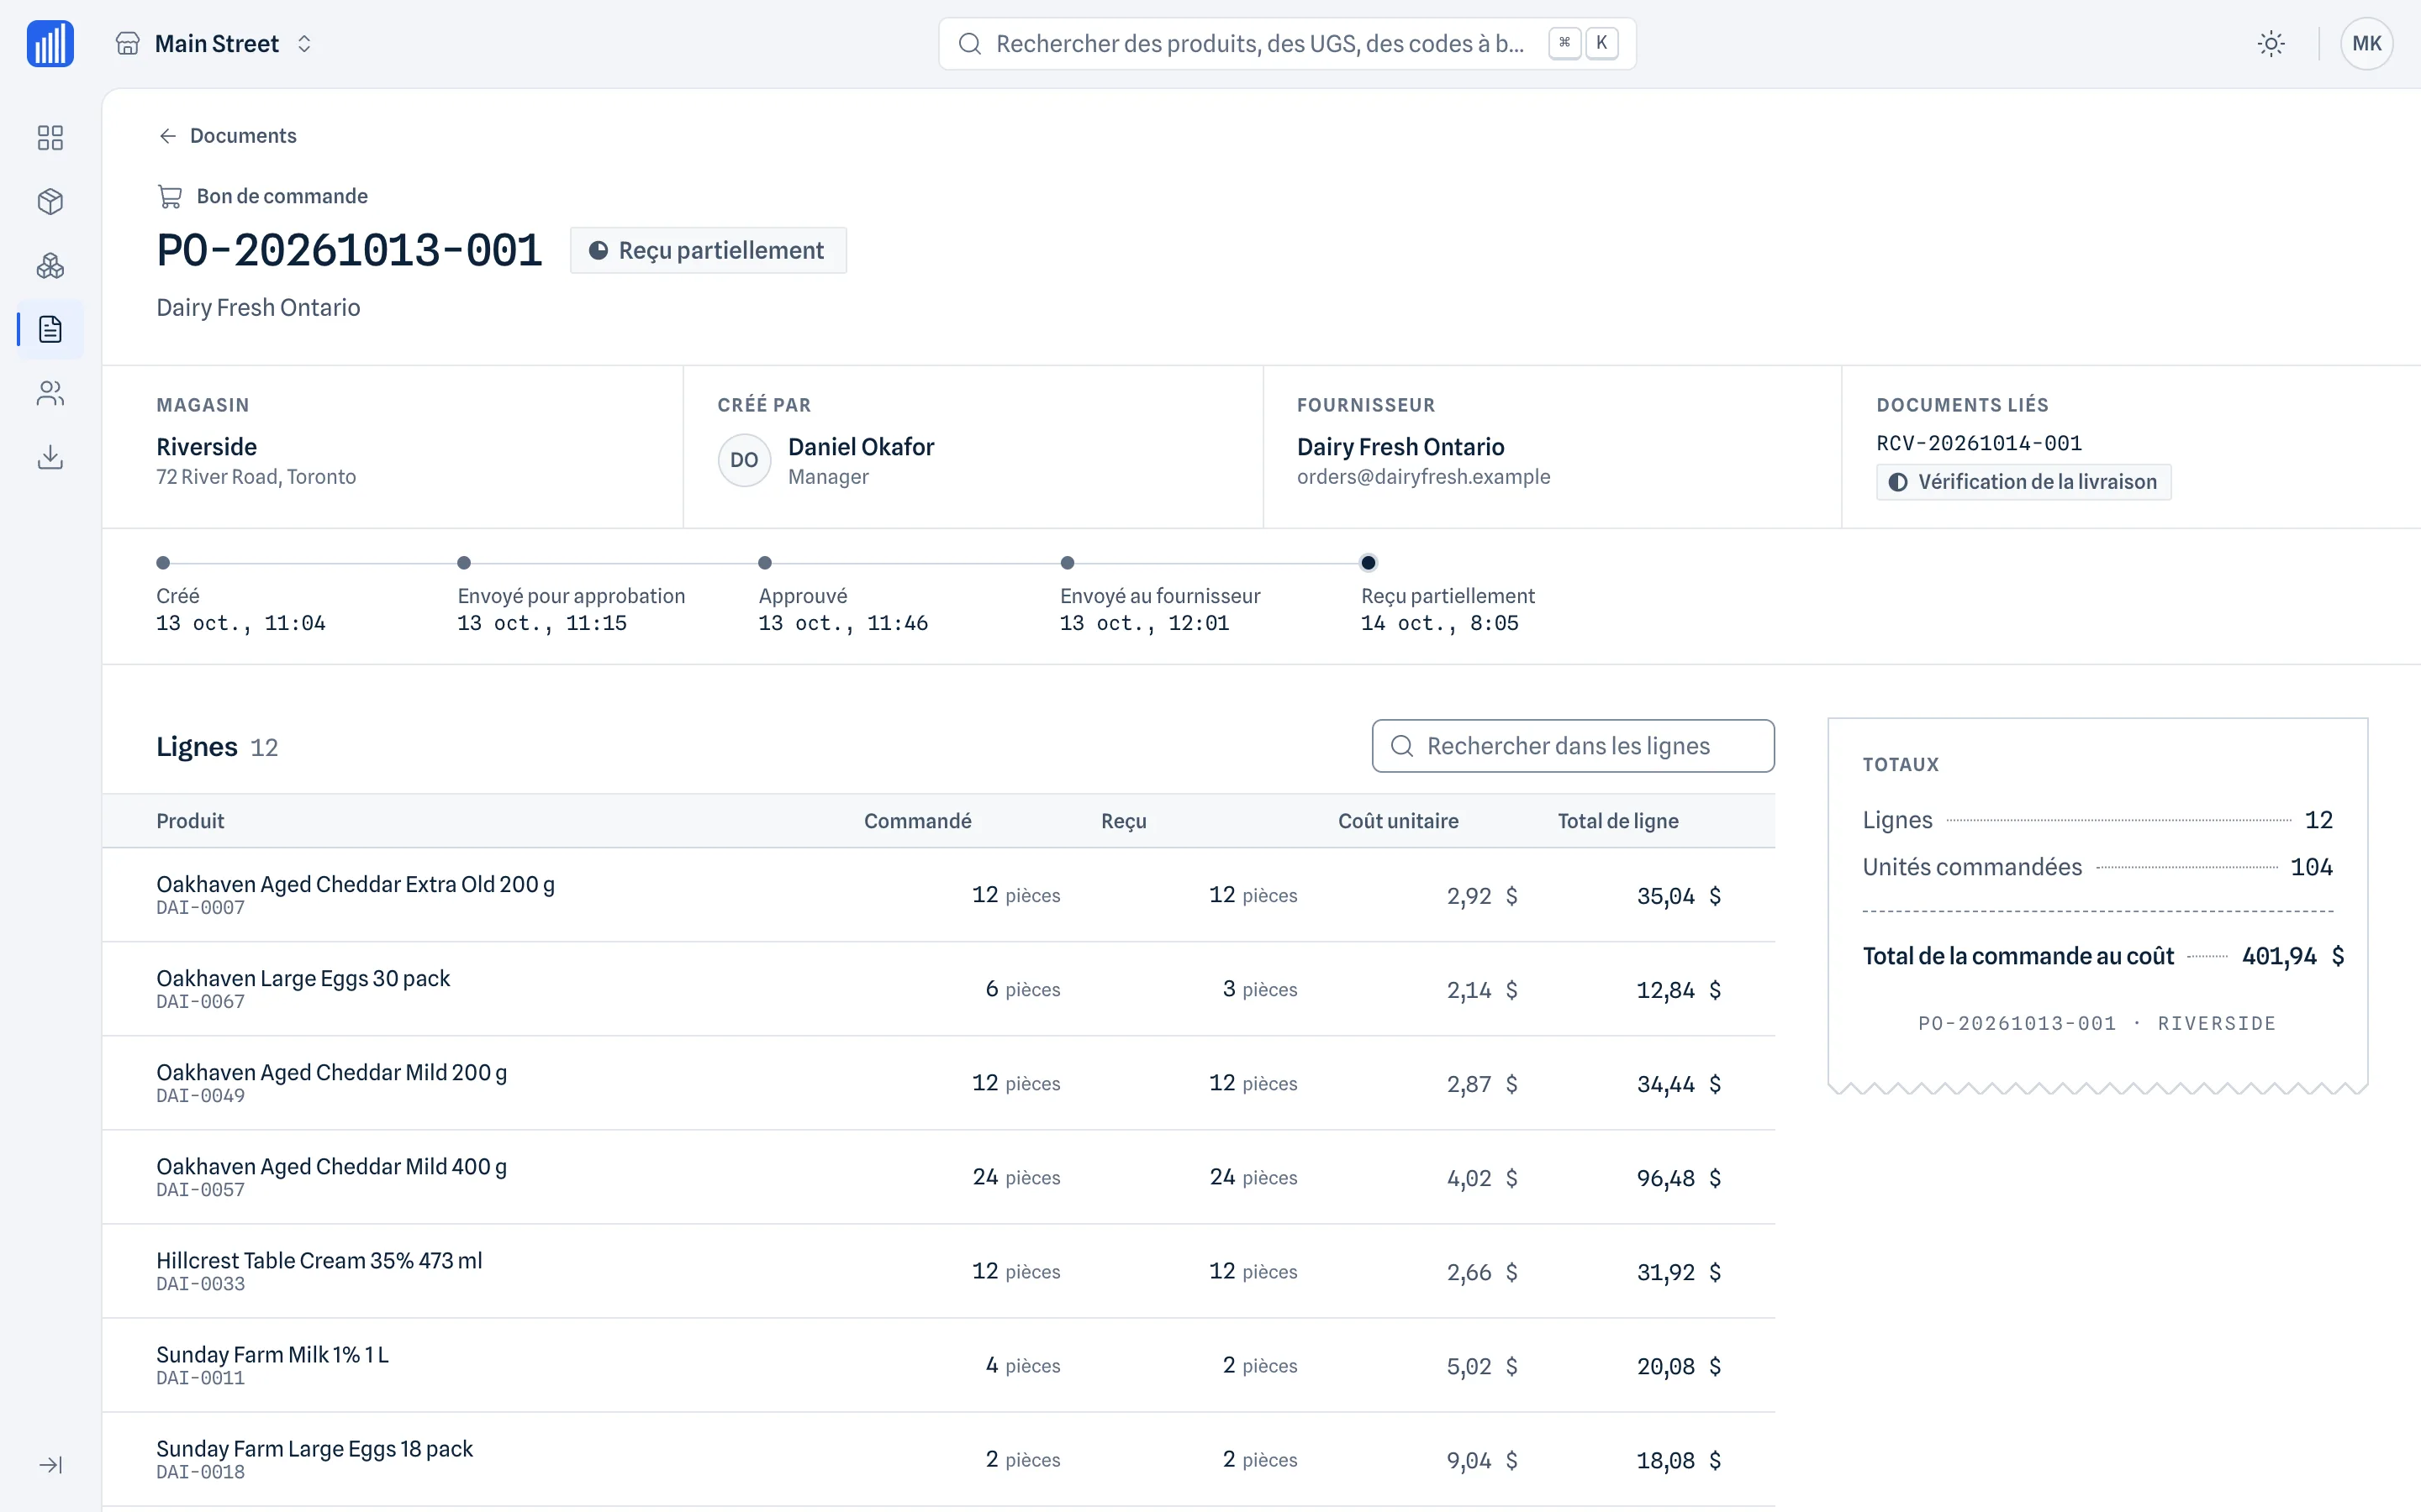Open the documents icon in sidebar
The height and width of the screenshot is (1512, 2421).
50,329
